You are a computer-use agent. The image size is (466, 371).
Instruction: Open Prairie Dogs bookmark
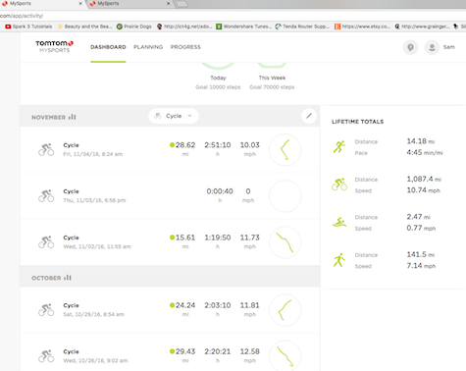134,26
